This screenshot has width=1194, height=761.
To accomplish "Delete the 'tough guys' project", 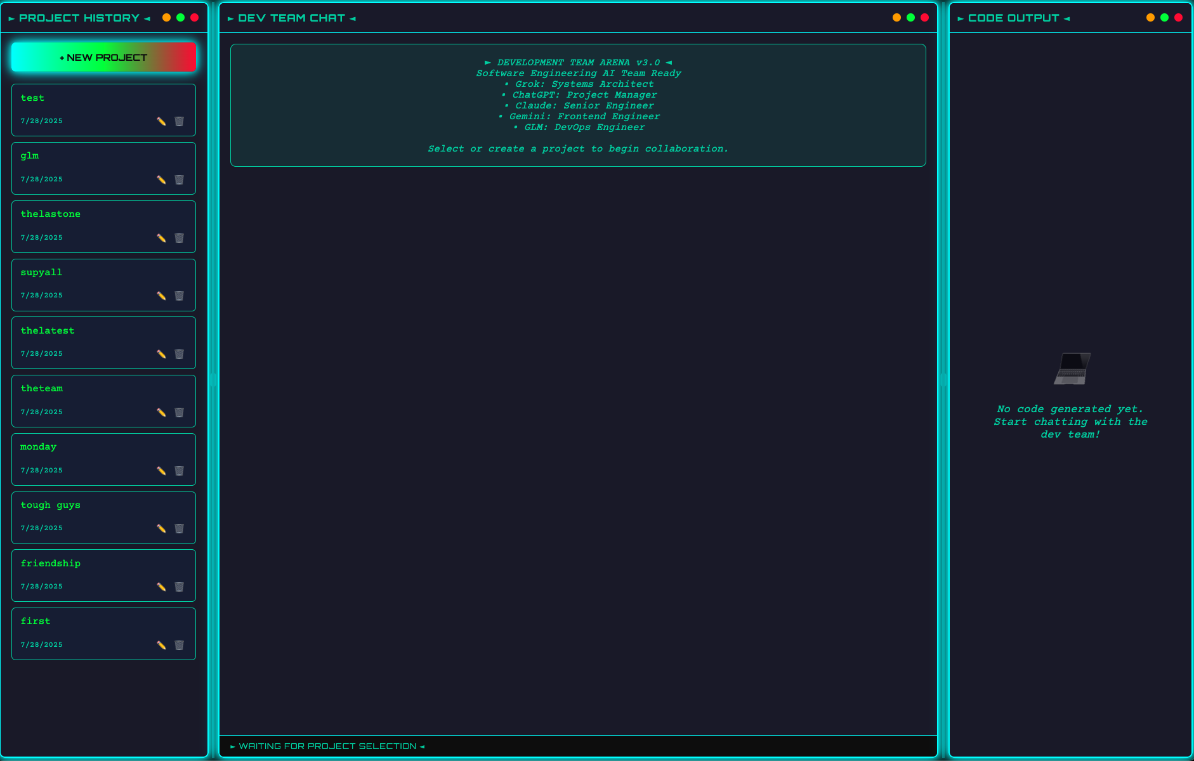I will coord(180,528).
